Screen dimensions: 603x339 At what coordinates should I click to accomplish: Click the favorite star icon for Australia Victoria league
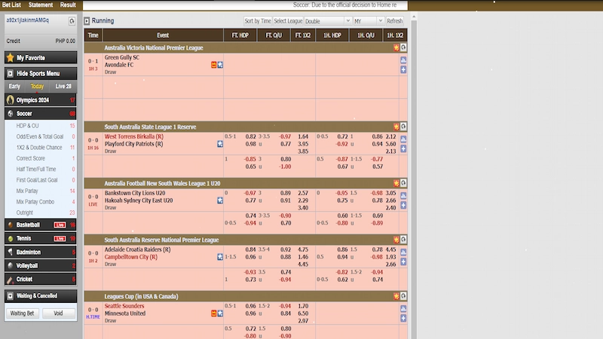(396, 47)
